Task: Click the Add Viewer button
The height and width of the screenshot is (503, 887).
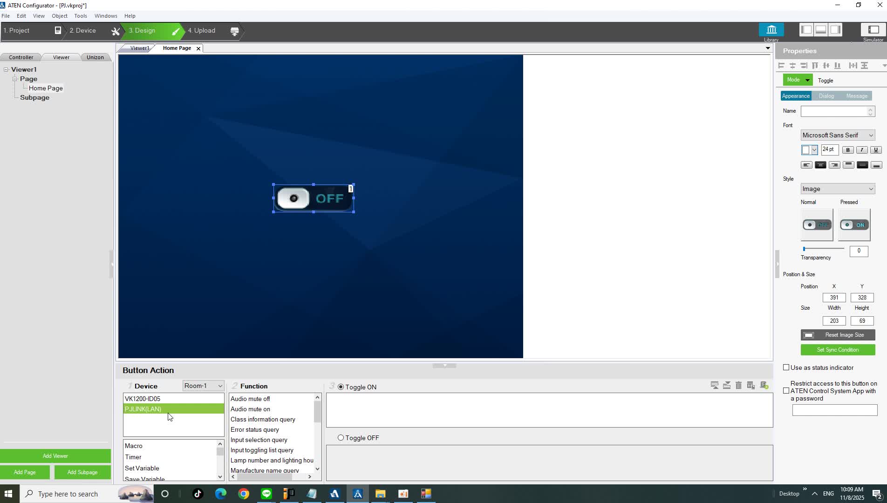Action: [x=55, y=456]
